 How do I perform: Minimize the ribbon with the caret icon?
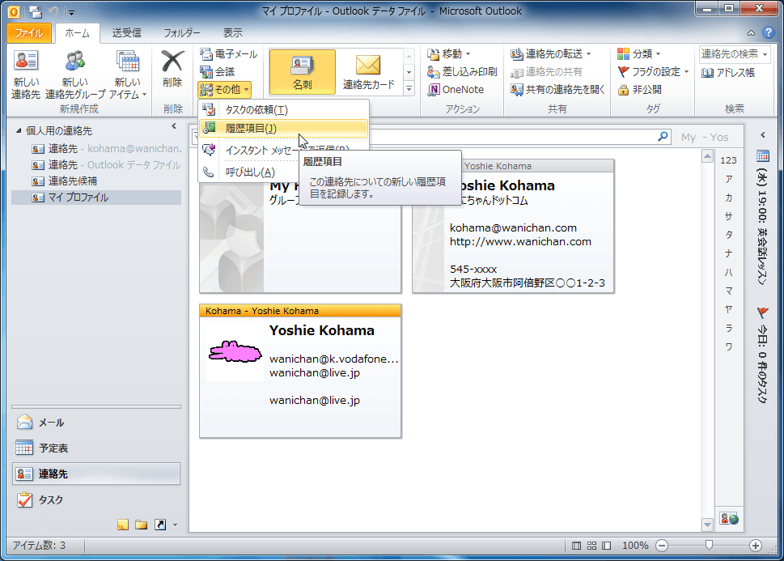[x=751, y=33]
